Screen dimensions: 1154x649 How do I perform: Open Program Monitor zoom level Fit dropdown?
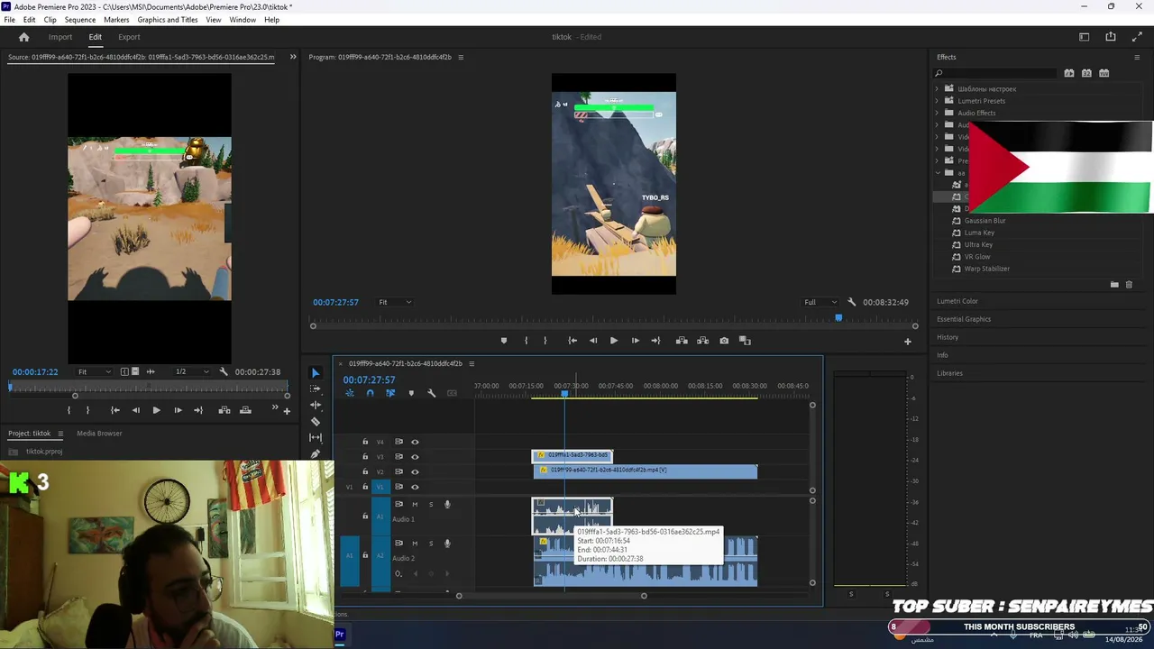395,302
